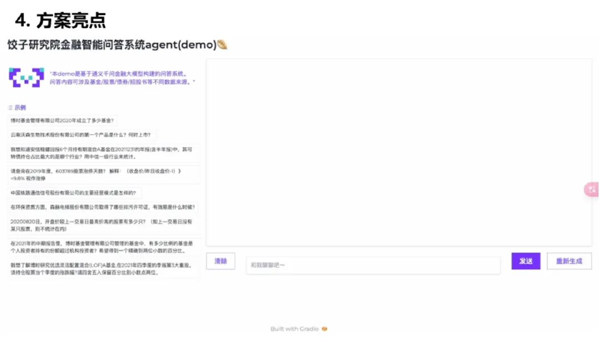Click the purple 发送 send button
This screenshot has height=337, width=599.
(x=526, y=261)
